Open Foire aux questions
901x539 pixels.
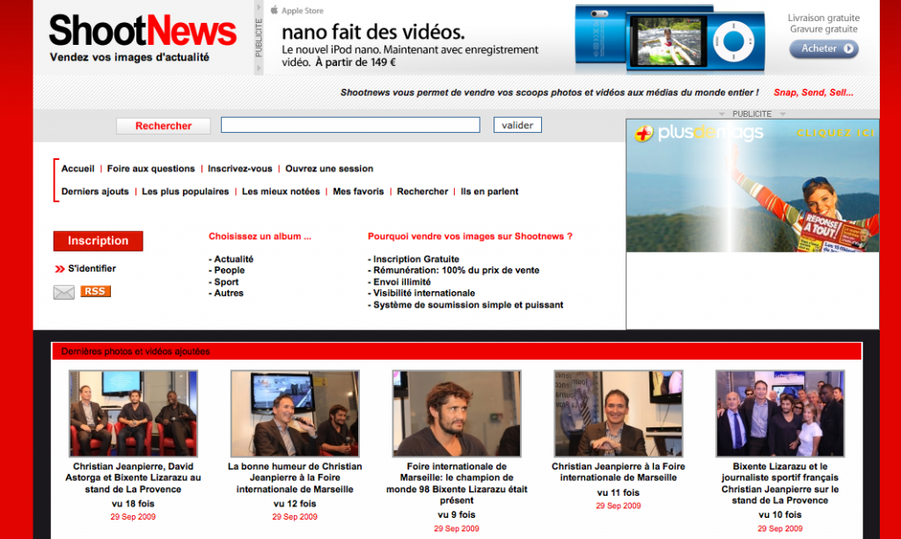pyautogui.click(x=150, y=169)
